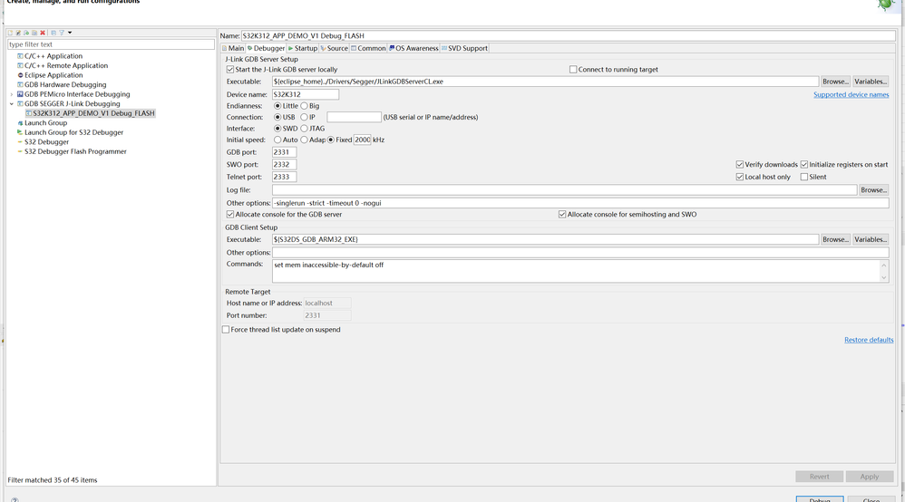Click the Duplicate launch configuration icon

pyautogui.click(x=34, y=33)
